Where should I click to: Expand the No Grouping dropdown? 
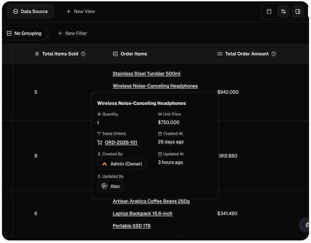[25, 33]
